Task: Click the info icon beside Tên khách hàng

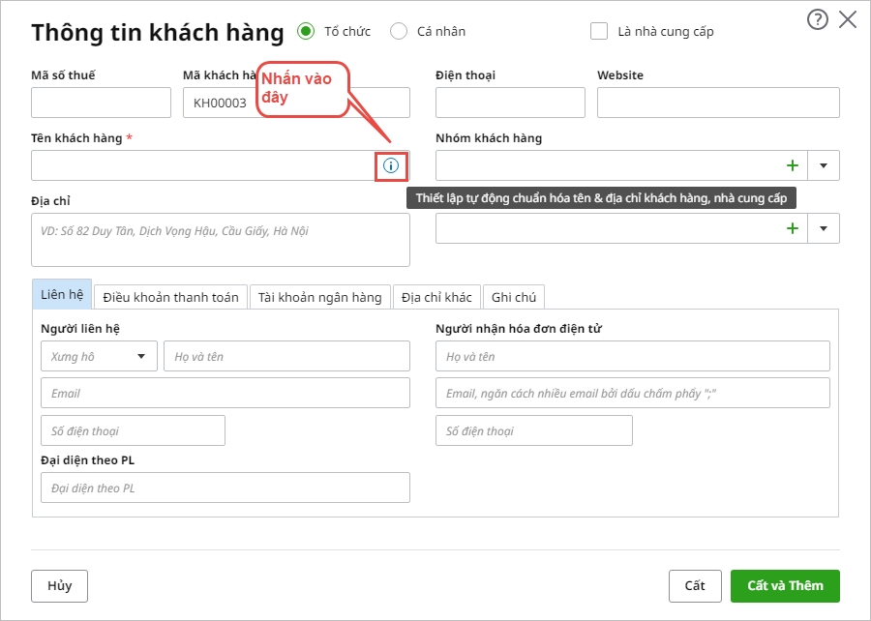Action: (391, 165)
